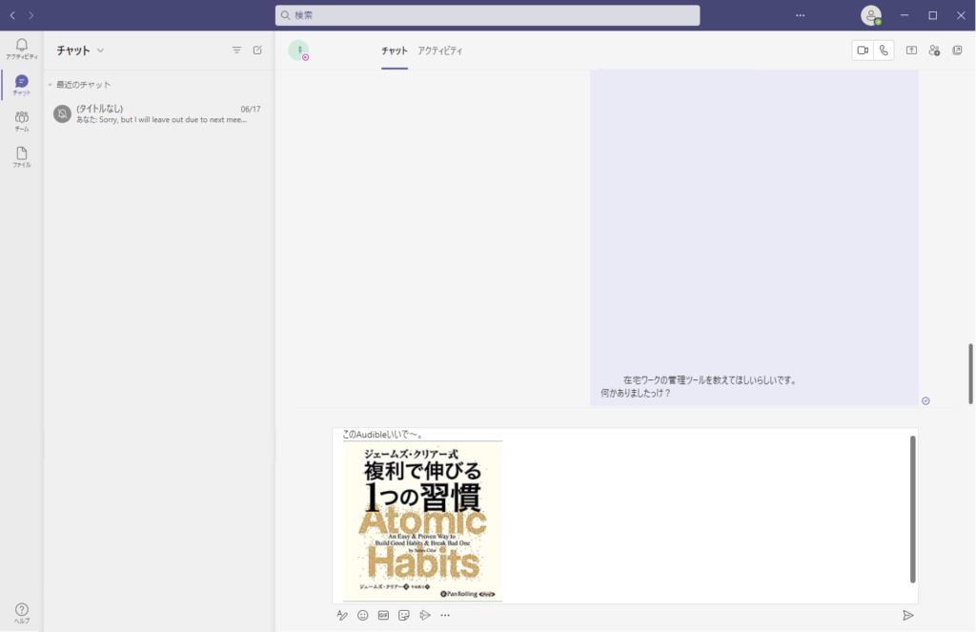The width and height of the screenshot is (976, 632).
Task: Open the Teams section in sidebar
Action: click(22, 121)
